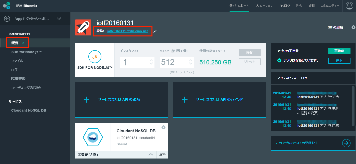This screenshot has height=164, width=356.
Task: Open ログ in the sidebar
Action: click(x=14, y=70)
